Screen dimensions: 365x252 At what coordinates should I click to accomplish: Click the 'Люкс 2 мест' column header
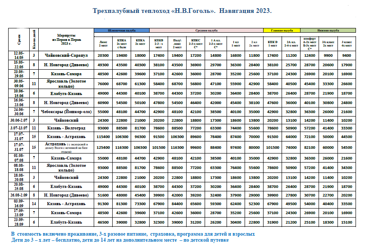[x=103, y=44]
